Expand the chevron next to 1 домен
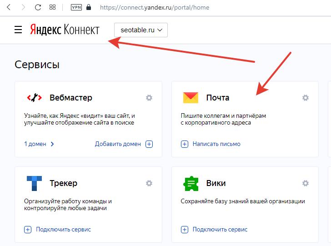 52,144
